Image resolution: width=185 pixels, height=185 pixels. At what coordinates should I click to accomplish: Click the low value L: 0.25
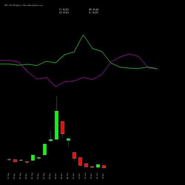[x=94, y=13]
